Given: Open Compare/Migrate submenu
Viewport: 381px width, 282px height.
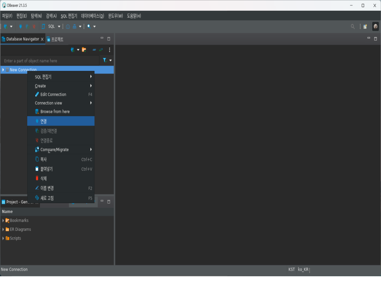Looking at the screenshot, I should 61,150.
